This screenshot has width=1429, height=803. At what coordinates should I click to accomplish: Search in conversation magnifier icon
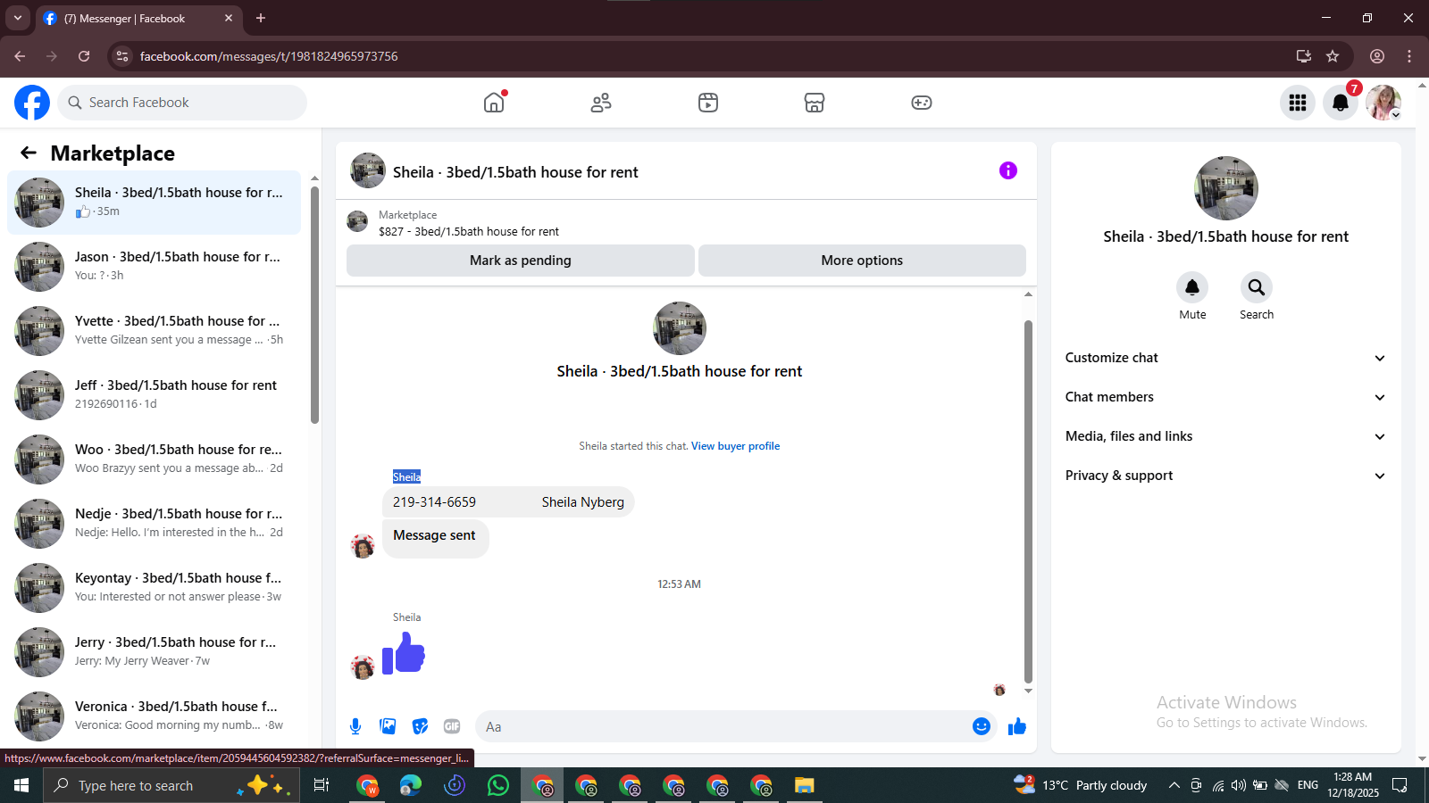(1257, 287)
